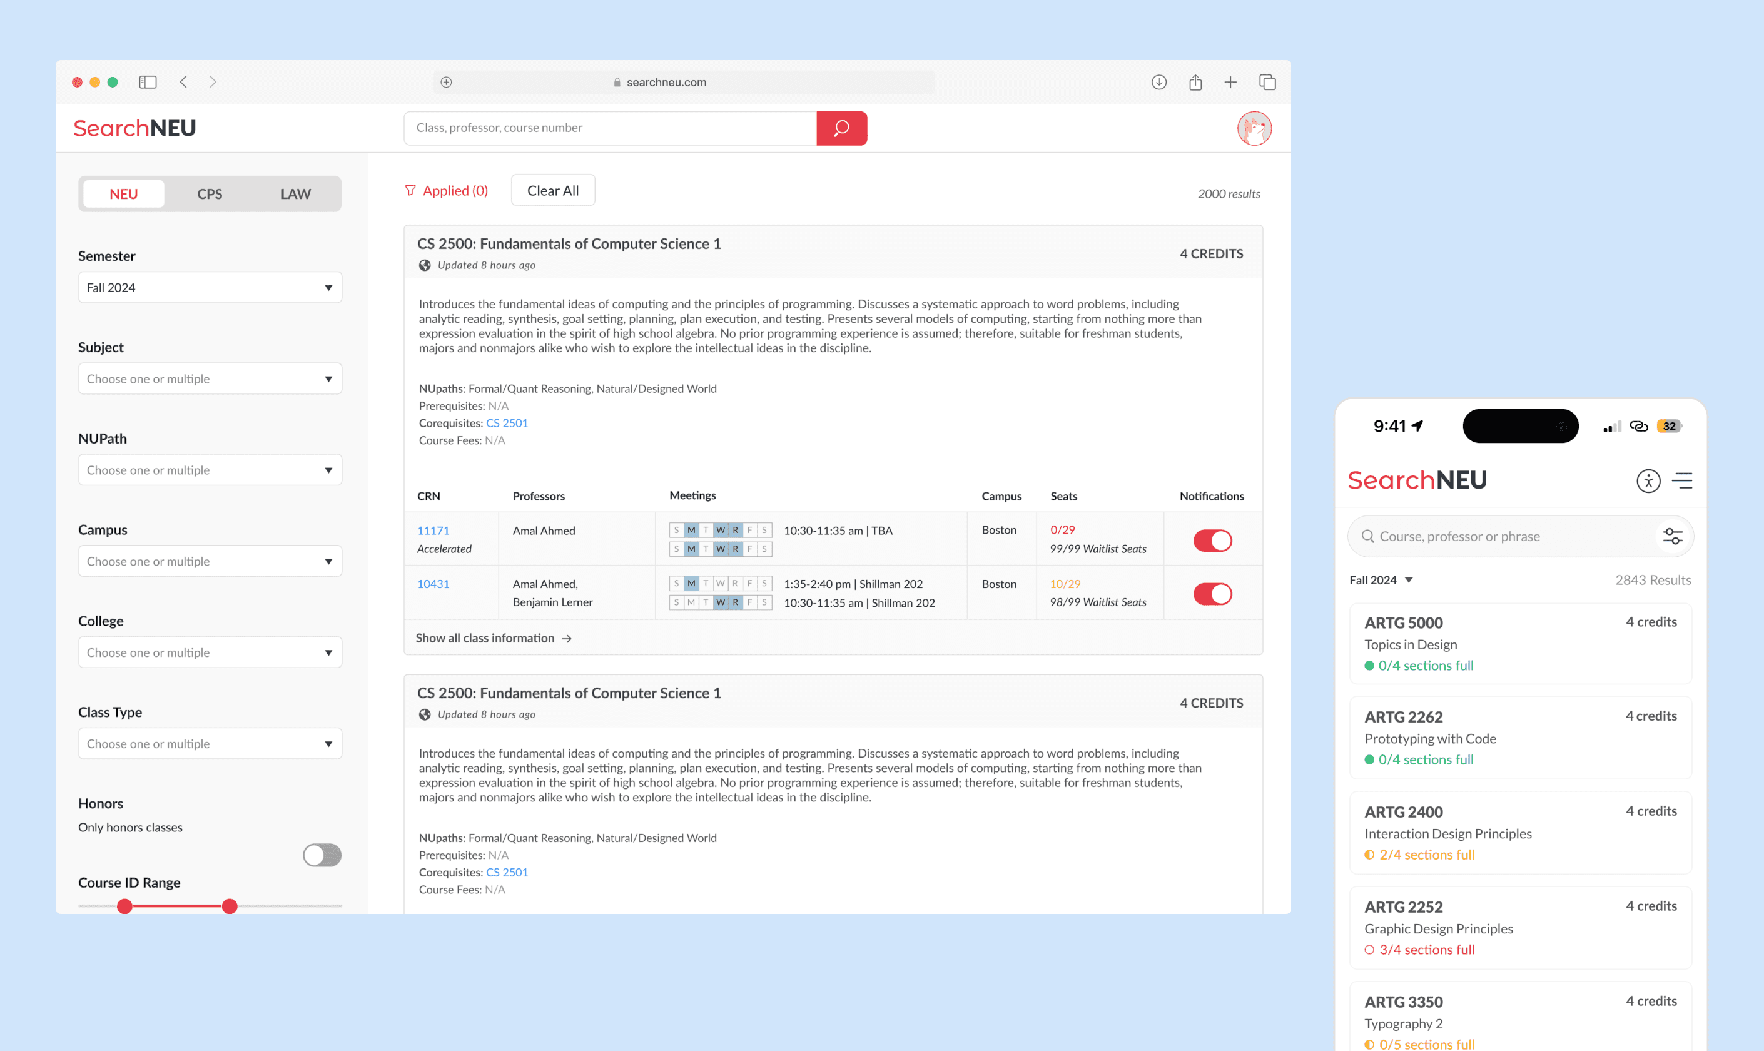Click the right Course ID Range slider handle
This screenshot has width=1764, height=1051.
pos(230,906)
